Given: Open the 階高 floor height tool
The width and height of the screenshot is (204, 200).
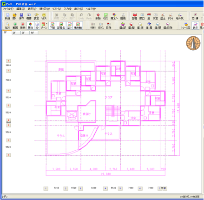Looking at the screenshot, I should pyautogui.click(x=123, y=16).
